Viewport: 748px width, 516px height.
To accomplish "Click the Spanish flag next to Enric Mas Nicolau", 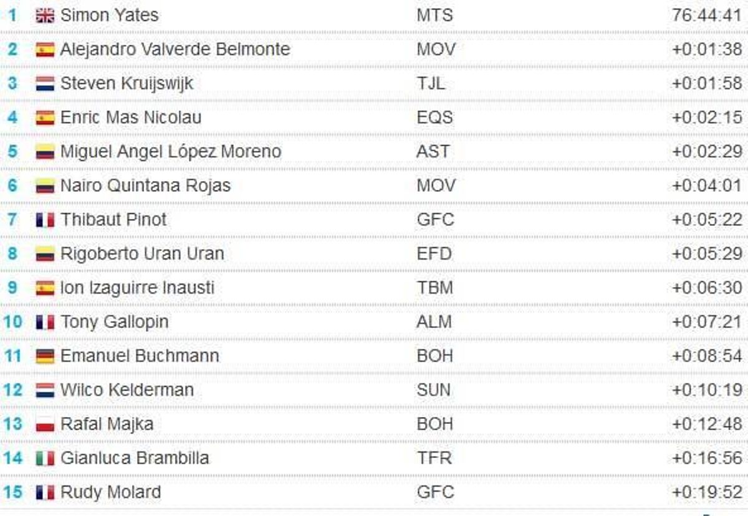I will pos(45,118).
